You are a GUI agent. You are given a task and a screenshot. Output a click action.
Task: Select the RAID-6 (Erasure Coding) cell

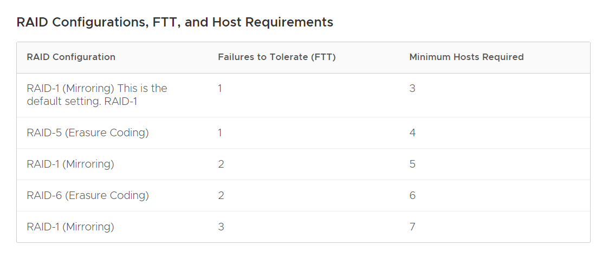pos(88,195)
